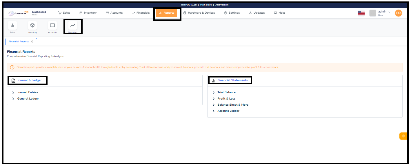Click Comprehensive Financial Reporting & Analysis subtitle
411x166 pixels.
[x=35, y=56]
